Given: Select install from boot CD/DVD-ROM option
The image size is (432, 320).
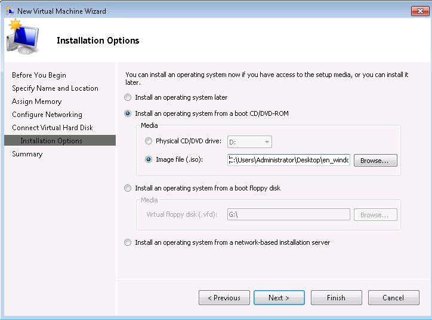Looking at the screenshot, I should pyautogui.click(x=127, y=113).
